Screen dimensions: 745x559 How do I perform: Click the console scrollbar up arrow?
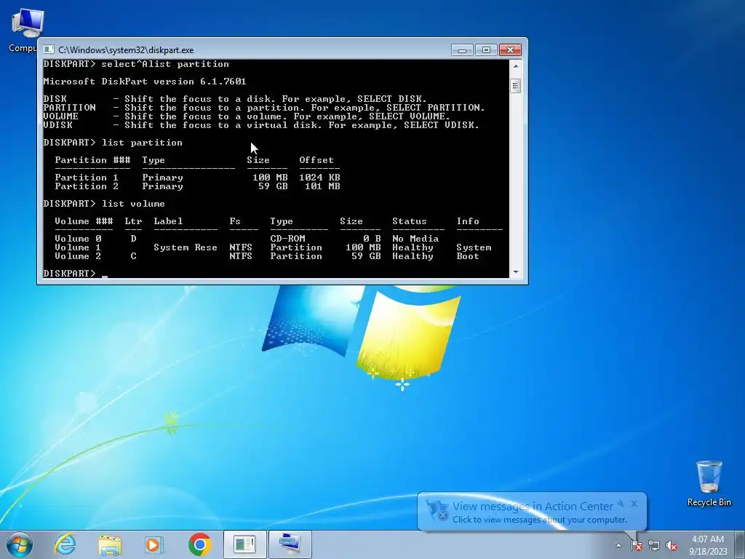point(516,66)
